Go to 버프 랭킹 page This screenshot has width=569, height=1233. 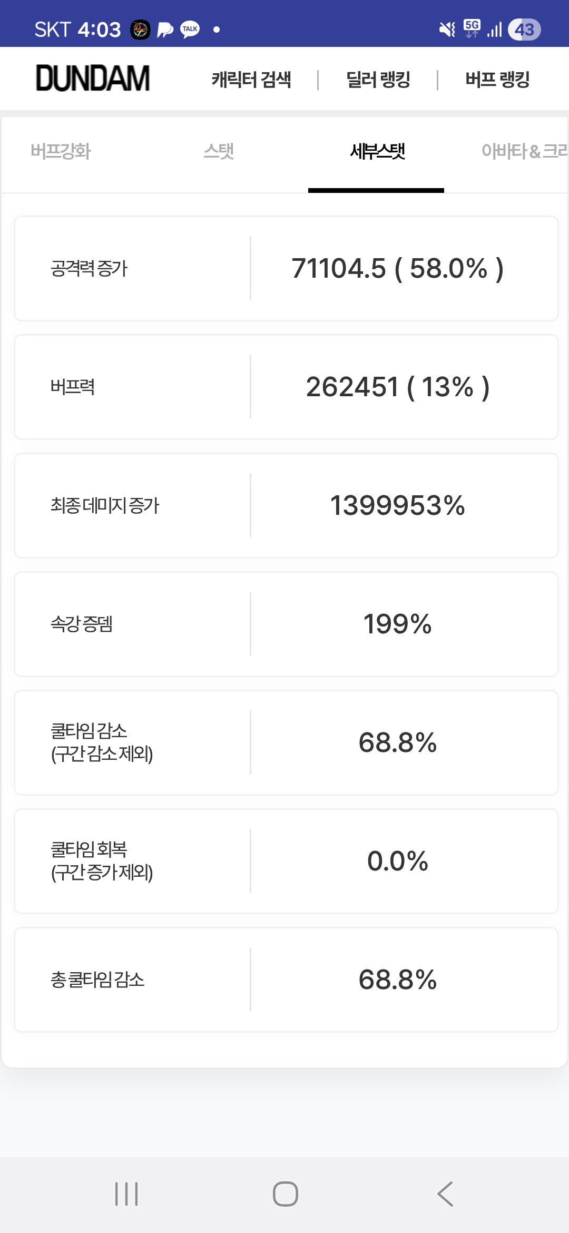pyautogui.click(x=497, y=80)
